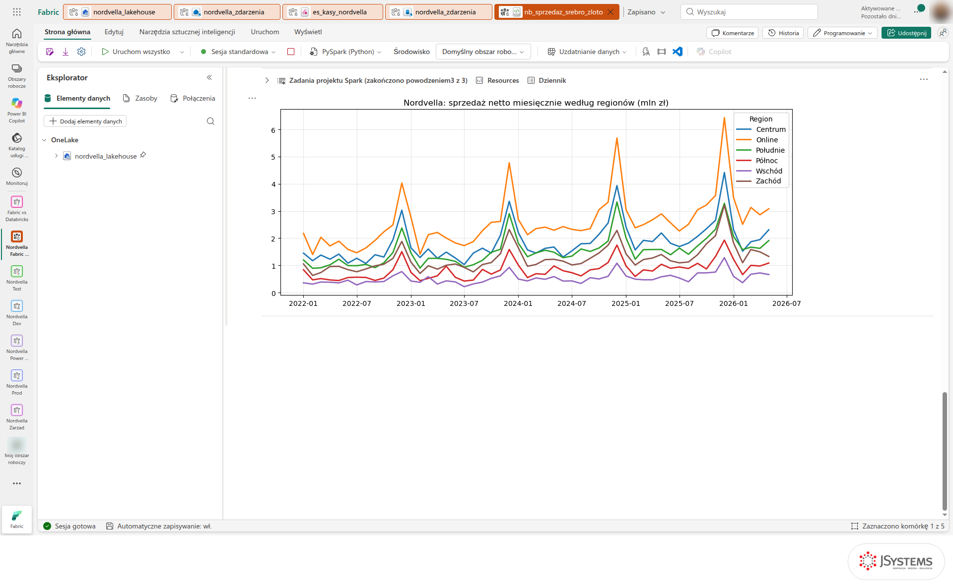Click the download notebook icon
Image resolution: width=953 pixels, height=588 pixels.
click(x=66, y=52)
